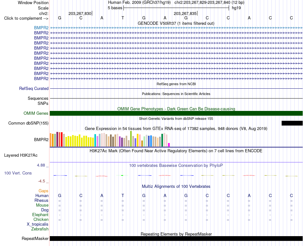Screen dimensions: 303x246
Task: Click the 203,267,835 position label
Action: point(185,13)
